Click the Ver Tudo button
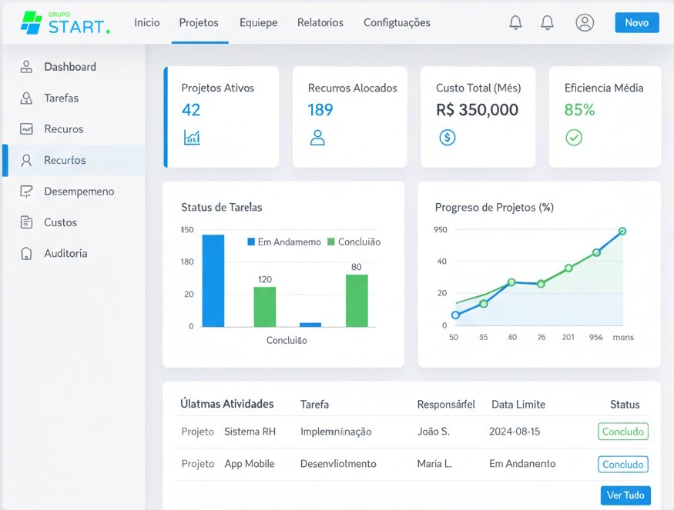The width and height of the screenshot is (674, 510). point(625,495)
